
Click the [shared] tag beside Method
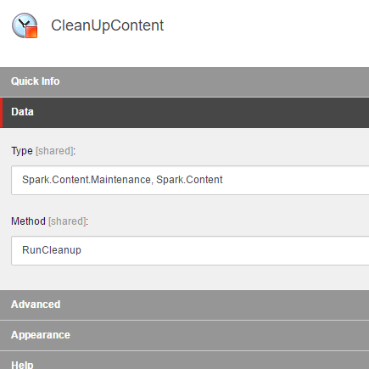[x=67, y=221]
